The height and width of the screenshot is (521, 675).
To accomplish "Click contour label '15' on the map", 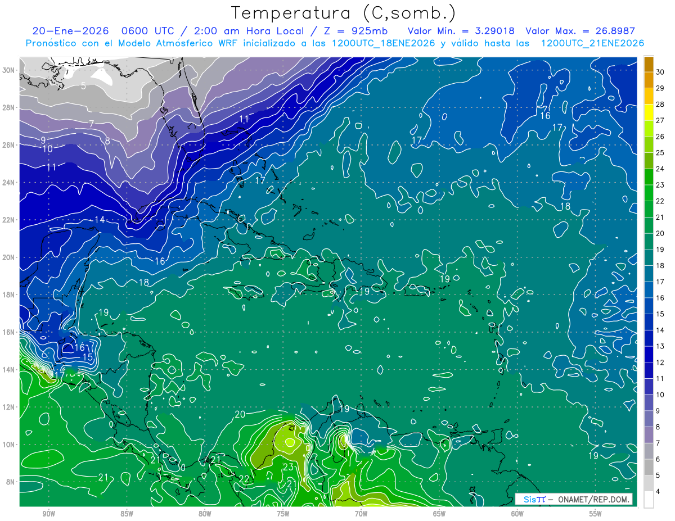I will pyautogui.click(x=87, y=357).
